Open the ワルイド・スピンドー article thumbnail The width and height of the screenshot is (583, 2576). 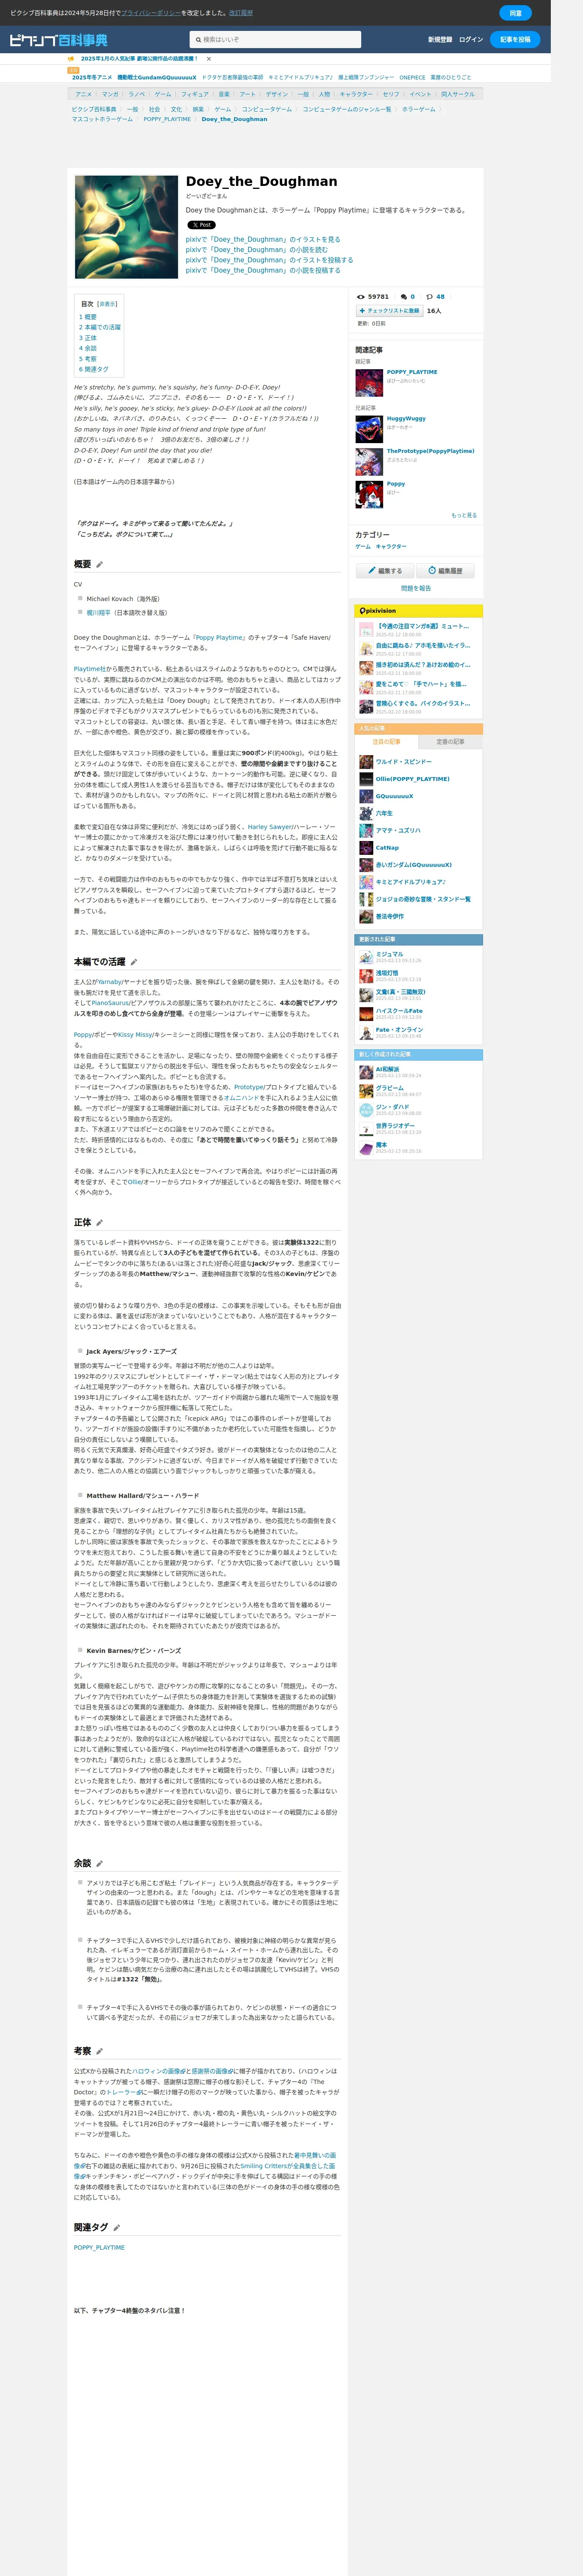[366, 762]
